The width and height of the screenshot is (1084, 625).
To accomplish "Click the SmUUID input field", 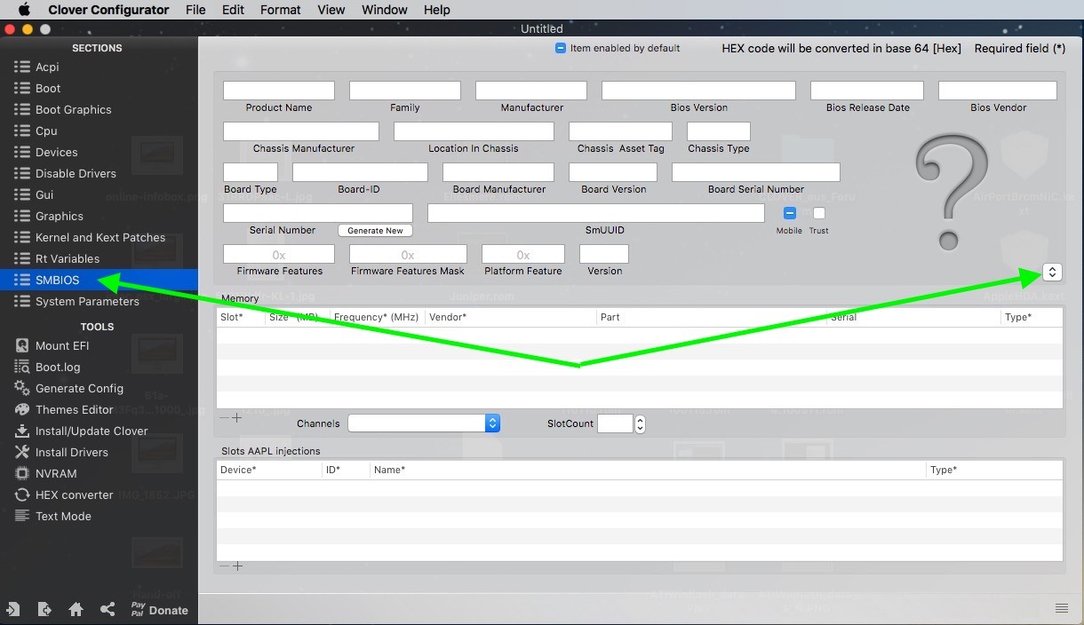I will 595,213.
